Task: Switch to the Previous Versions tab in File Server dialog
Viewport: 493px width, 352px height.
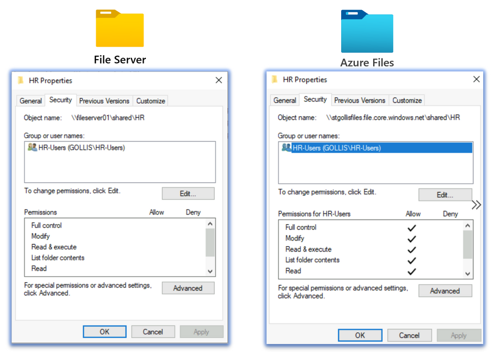Action: coord(104,100)
